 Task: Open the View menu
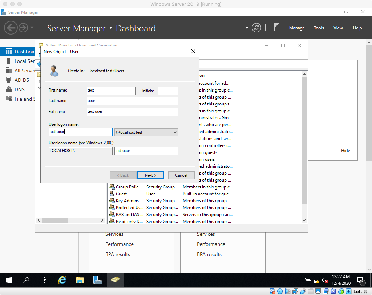(x=338, y=28)
